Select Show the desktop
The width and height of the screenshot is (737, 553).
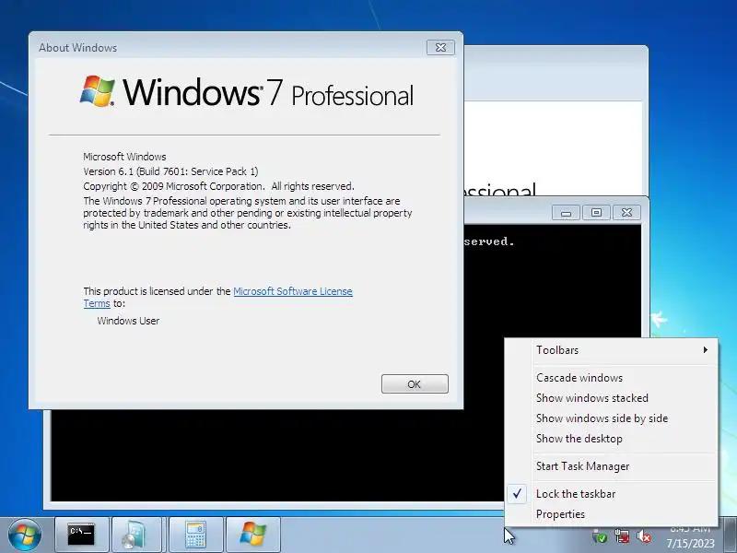612,439
